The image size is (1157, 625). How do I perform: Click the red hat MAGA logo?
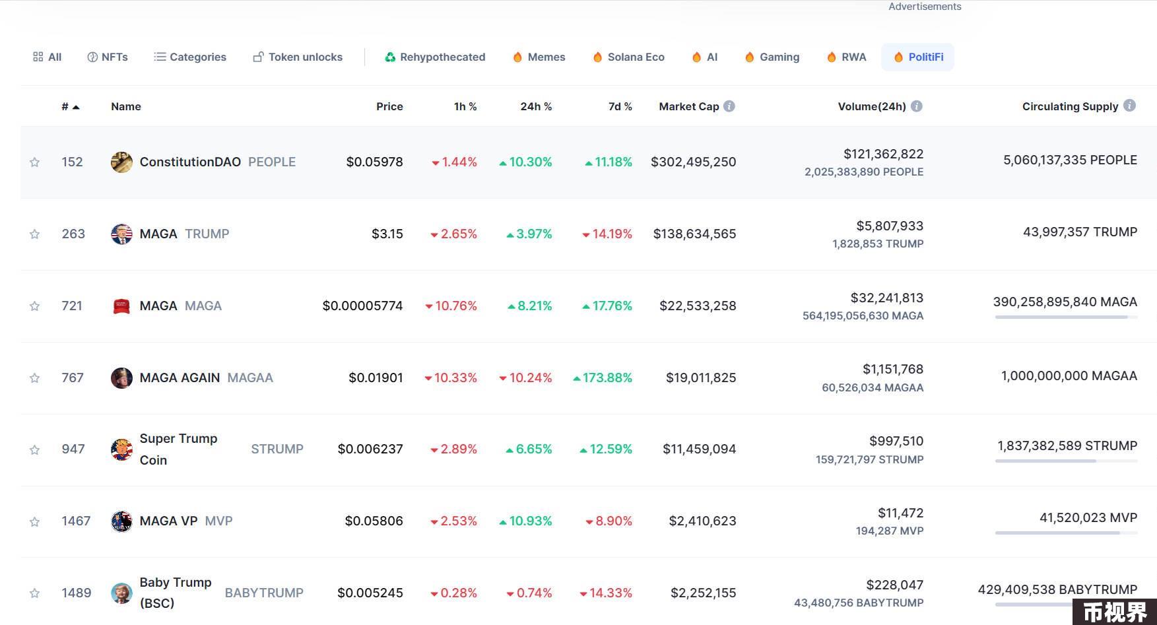121,306
